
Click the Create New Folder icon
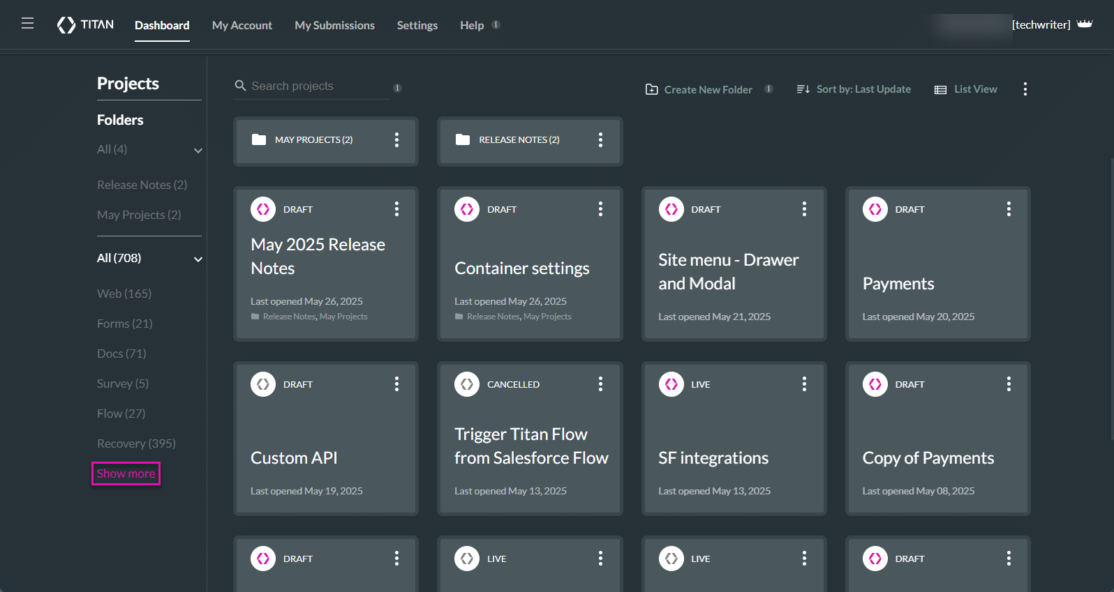point(651,89)
